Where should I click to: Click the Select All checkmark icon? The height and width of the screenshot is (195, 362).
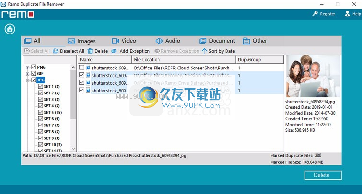[x=27, y=51]
